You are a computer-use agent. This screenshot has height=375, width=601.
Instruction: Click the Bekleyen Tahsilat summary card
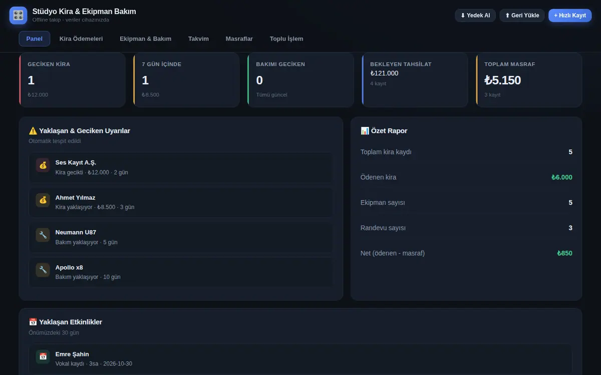click(415, 80)
